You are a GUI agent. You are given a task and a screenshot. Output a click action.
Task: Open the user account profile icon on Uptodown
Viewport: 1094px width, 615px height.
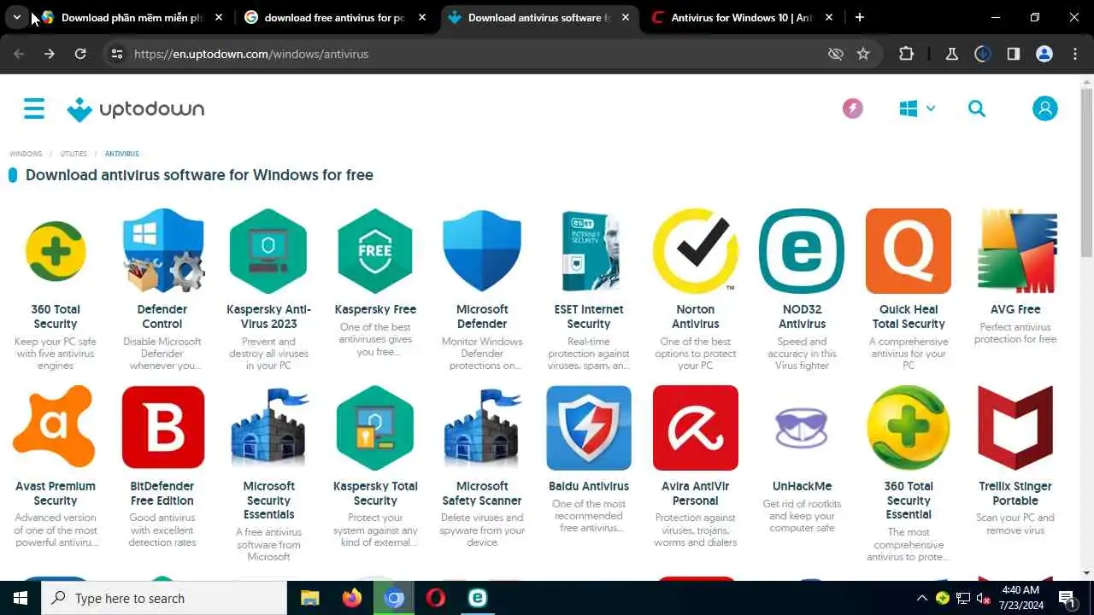(1044, 108)
